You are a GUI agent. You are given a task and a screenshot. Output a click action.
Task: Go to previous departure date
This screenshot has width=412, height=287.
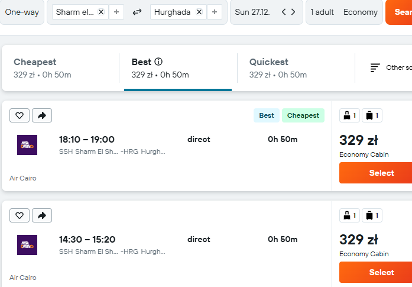(x=284, y=12)
